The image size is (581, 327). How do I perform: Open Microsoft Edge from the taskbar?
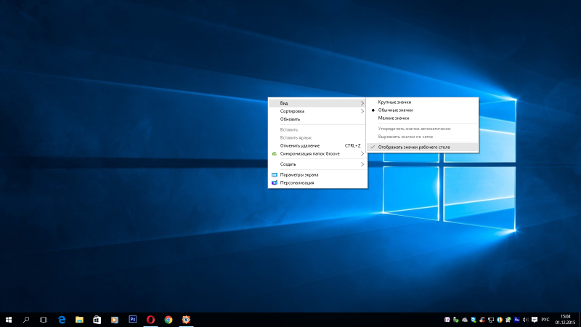click(x=62, y=319)
